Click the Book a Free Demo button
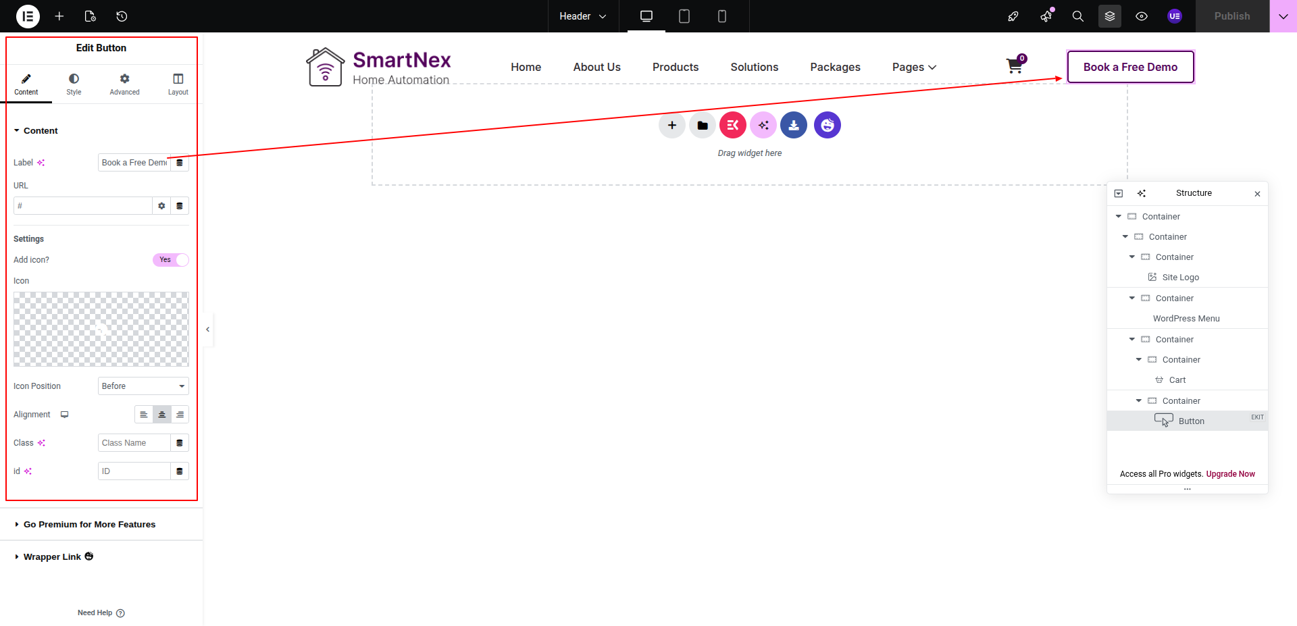Viewport: 1297px width, 626px height. (x=1130, y=67)
